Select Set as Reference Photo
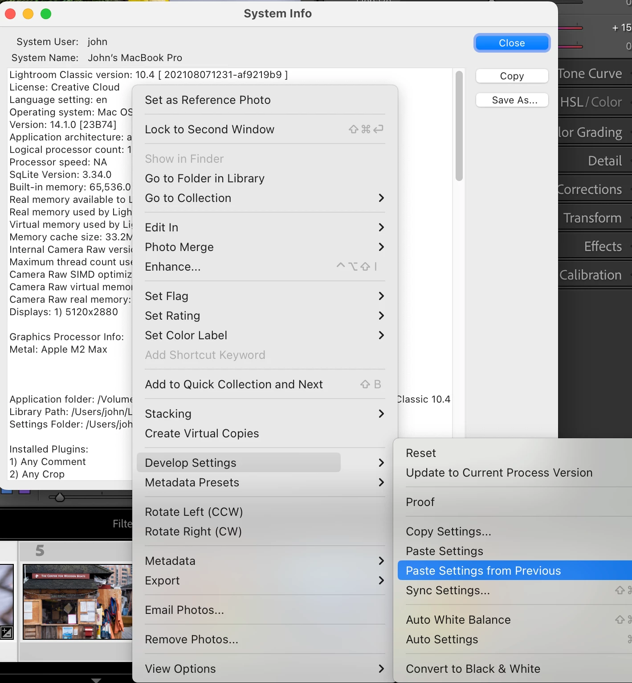This screenshot has height=683, width=632. pos(265,100)
